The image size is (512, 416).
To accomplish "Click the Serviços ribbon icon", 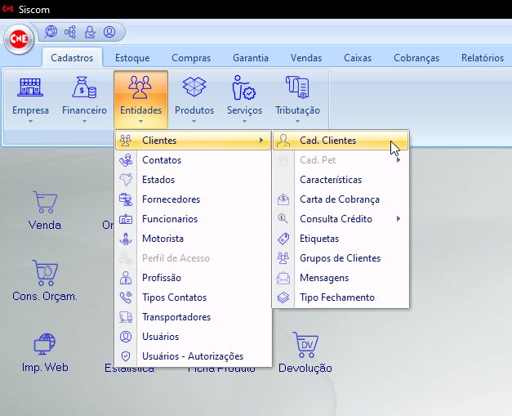I will pyautogui.click(x=244, y=87).
